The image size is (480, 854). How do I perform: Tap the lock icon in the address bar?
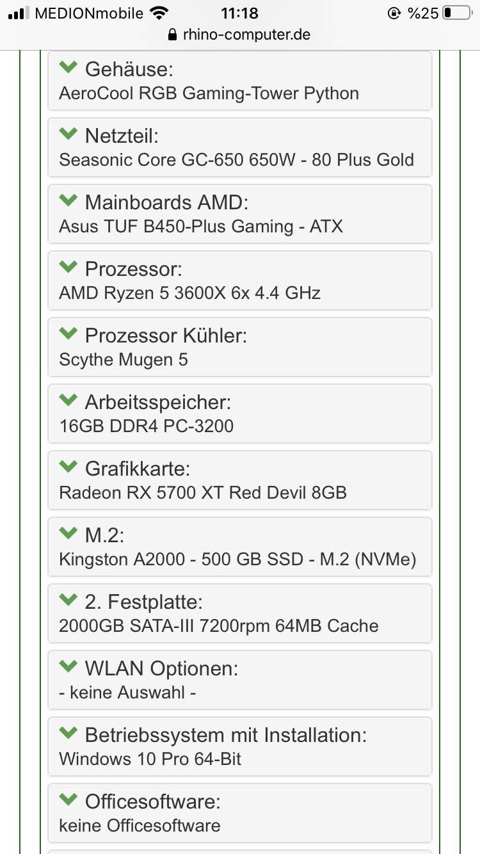(172, 35)
